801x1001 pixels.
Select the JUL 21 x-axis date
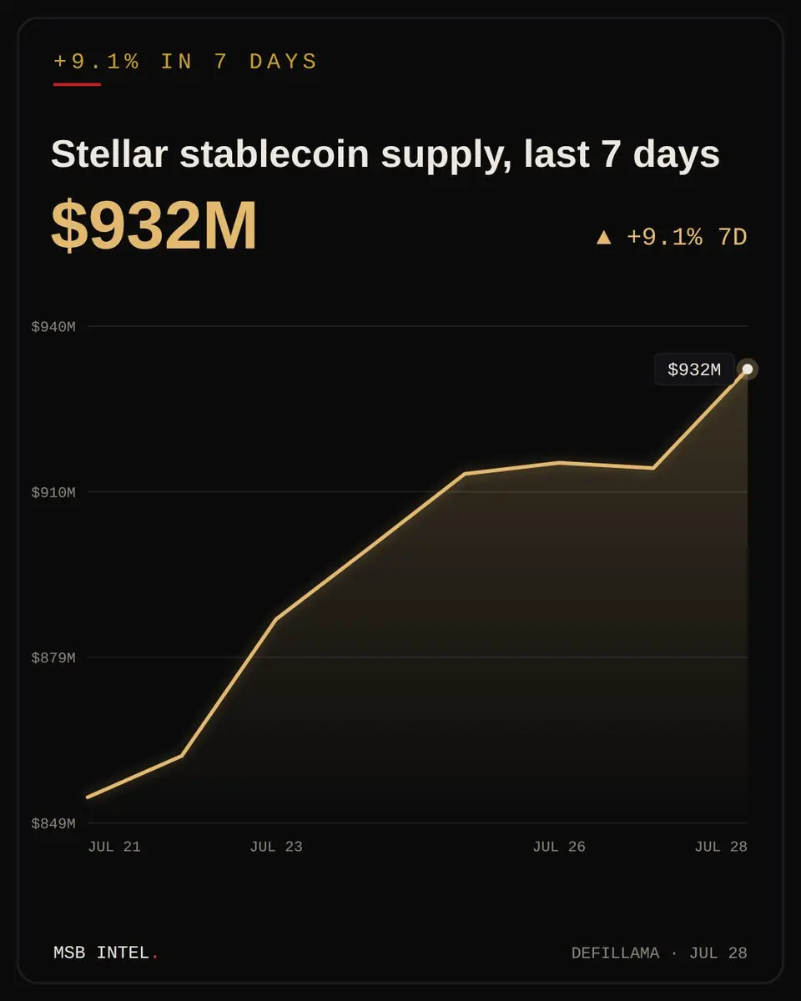tap(114, 847)
